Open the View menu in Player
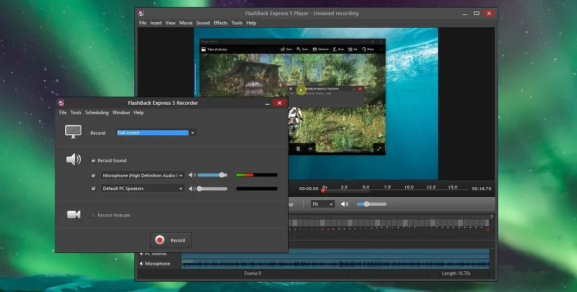 [x=170, y=23]
